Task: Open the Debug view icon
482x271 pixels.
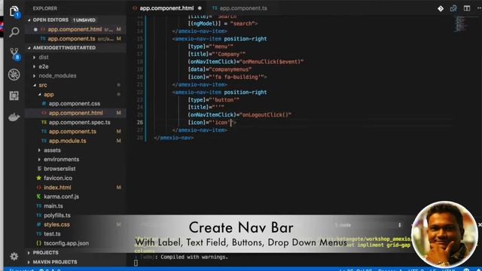Action: 14,75
